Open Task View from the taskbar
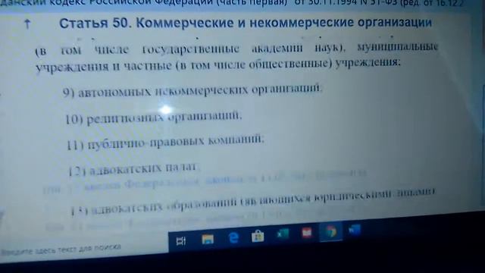Viewport: 485px width, 273px height. pos(181,241)
